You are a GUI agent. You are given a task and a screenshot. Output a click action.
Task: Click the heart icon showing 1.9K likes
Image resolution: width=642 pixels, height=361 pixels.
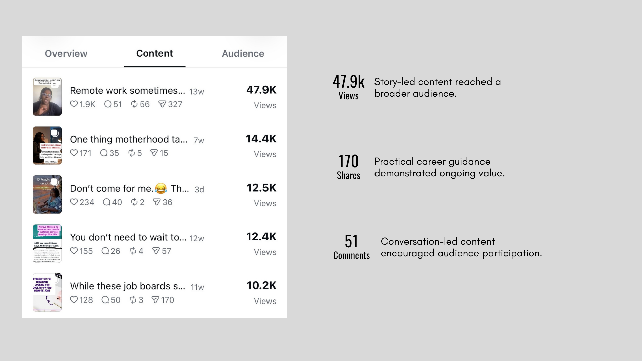tap(74, 104)
